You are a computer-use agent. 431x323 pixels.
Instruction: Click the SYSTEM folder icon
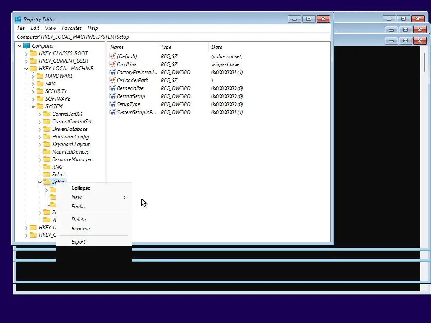[40, 106]
